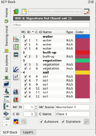Screen dimensions: 96x136
Task: Toggle the Autosave checkbox
Action: pos(41,122)
